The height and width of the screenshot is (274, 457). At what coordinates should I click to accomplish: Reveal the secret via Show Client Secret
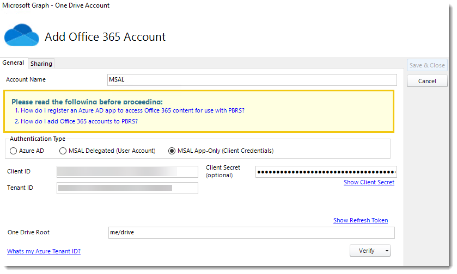pos(369,183)
